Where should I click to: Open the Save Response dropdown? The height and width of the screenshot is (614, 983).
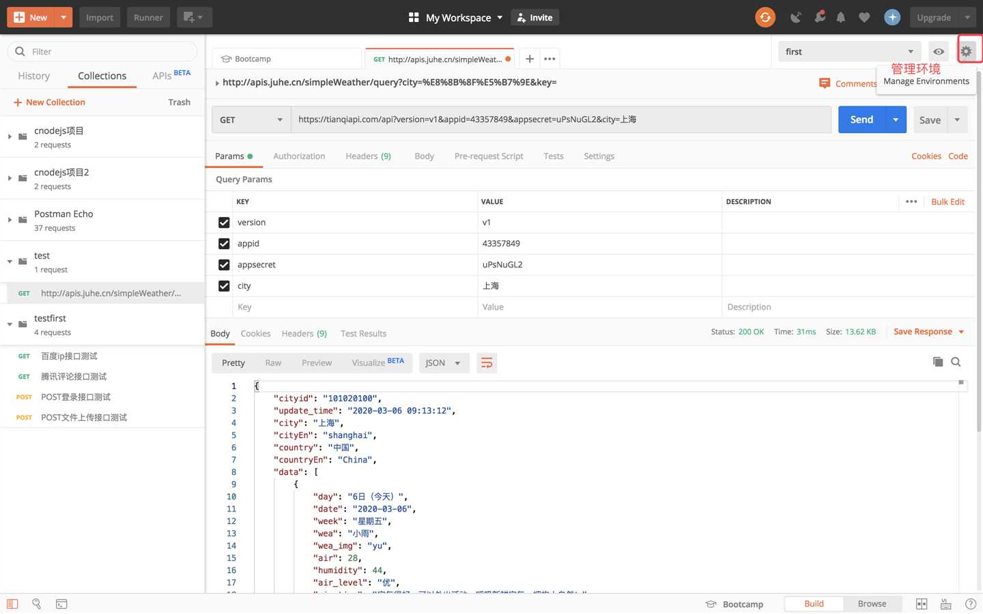(x=929, y=332)
